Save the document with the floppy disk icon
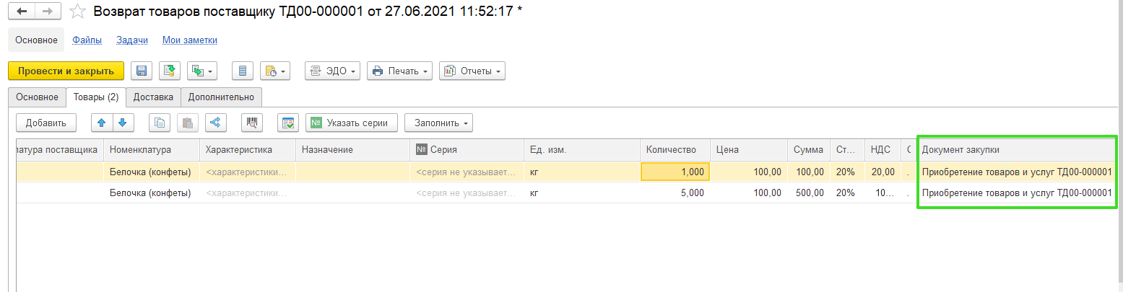Image resolution: width=1123 pixels, height=292 pixels. click(142, 71)
